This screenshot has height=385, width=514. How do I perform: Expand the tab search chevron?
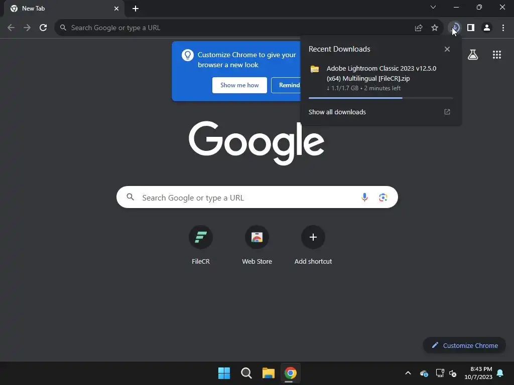[x=433, y=7]
